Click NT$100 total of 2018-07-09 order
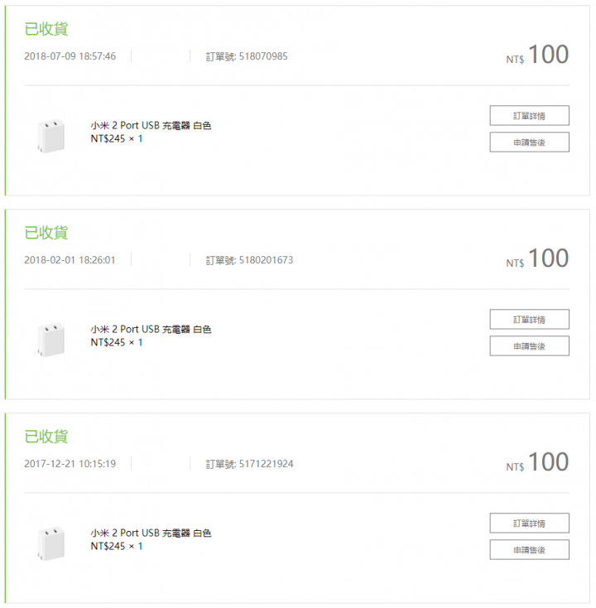596x608 pixels. click(537, 55)
